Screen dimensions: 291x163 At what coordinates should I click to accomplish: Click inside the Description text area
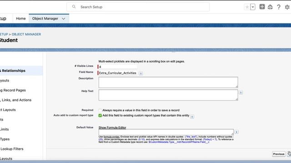(x=168, y=82)
